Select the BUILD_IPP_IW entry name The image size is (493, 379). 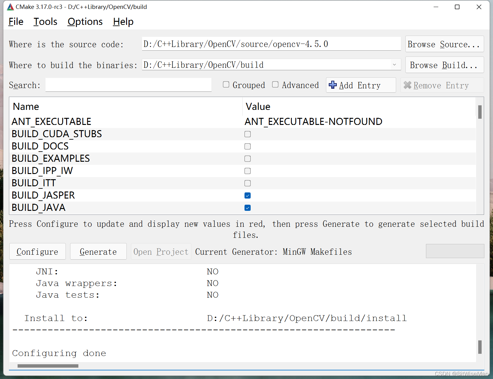(42, 171)
